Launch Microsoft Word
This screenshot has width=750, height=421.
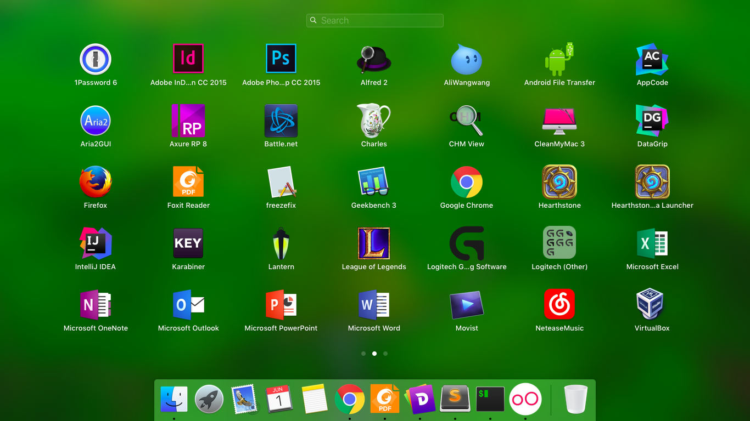tap(374, 305)
